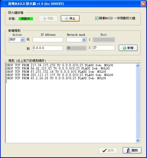Click the door icon on 關閉 button
Screen dimensions: 147x158
click(x=128, y=150)
